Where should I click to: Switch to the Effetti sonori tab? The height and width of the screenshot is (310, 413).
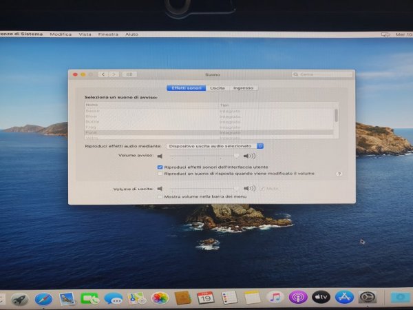(187, 88)
